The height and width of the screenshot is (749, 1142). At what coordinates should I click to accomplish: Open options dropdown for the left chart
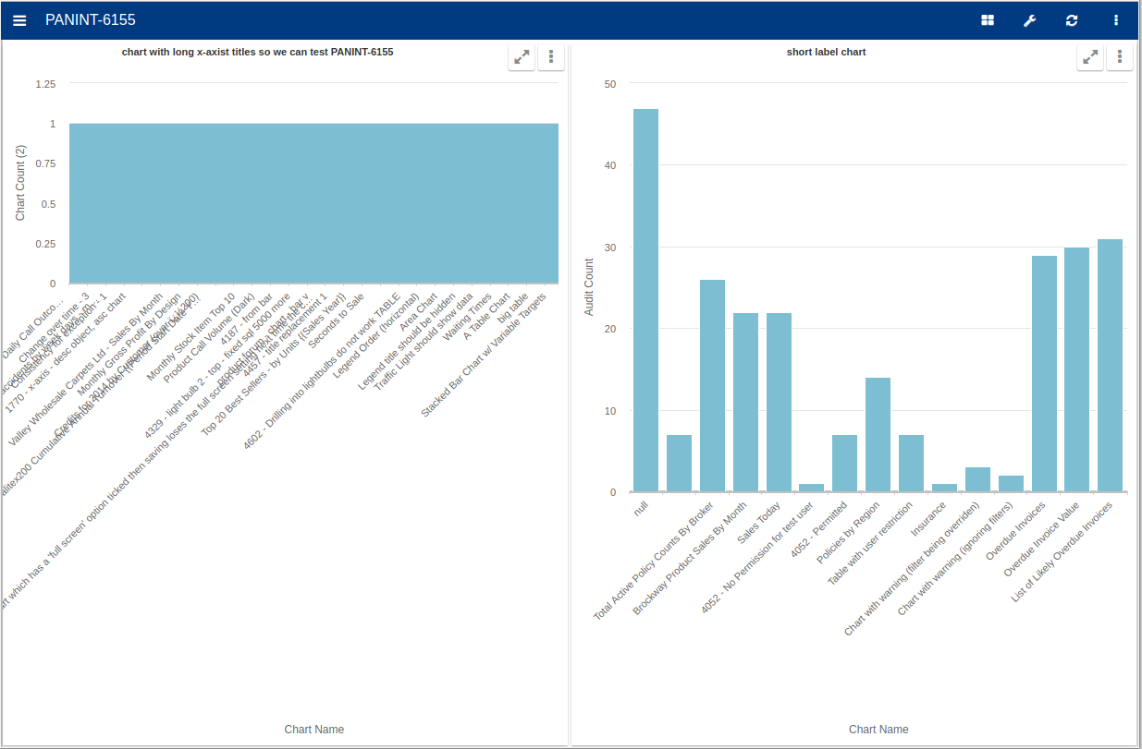click(x=551, y=56)
